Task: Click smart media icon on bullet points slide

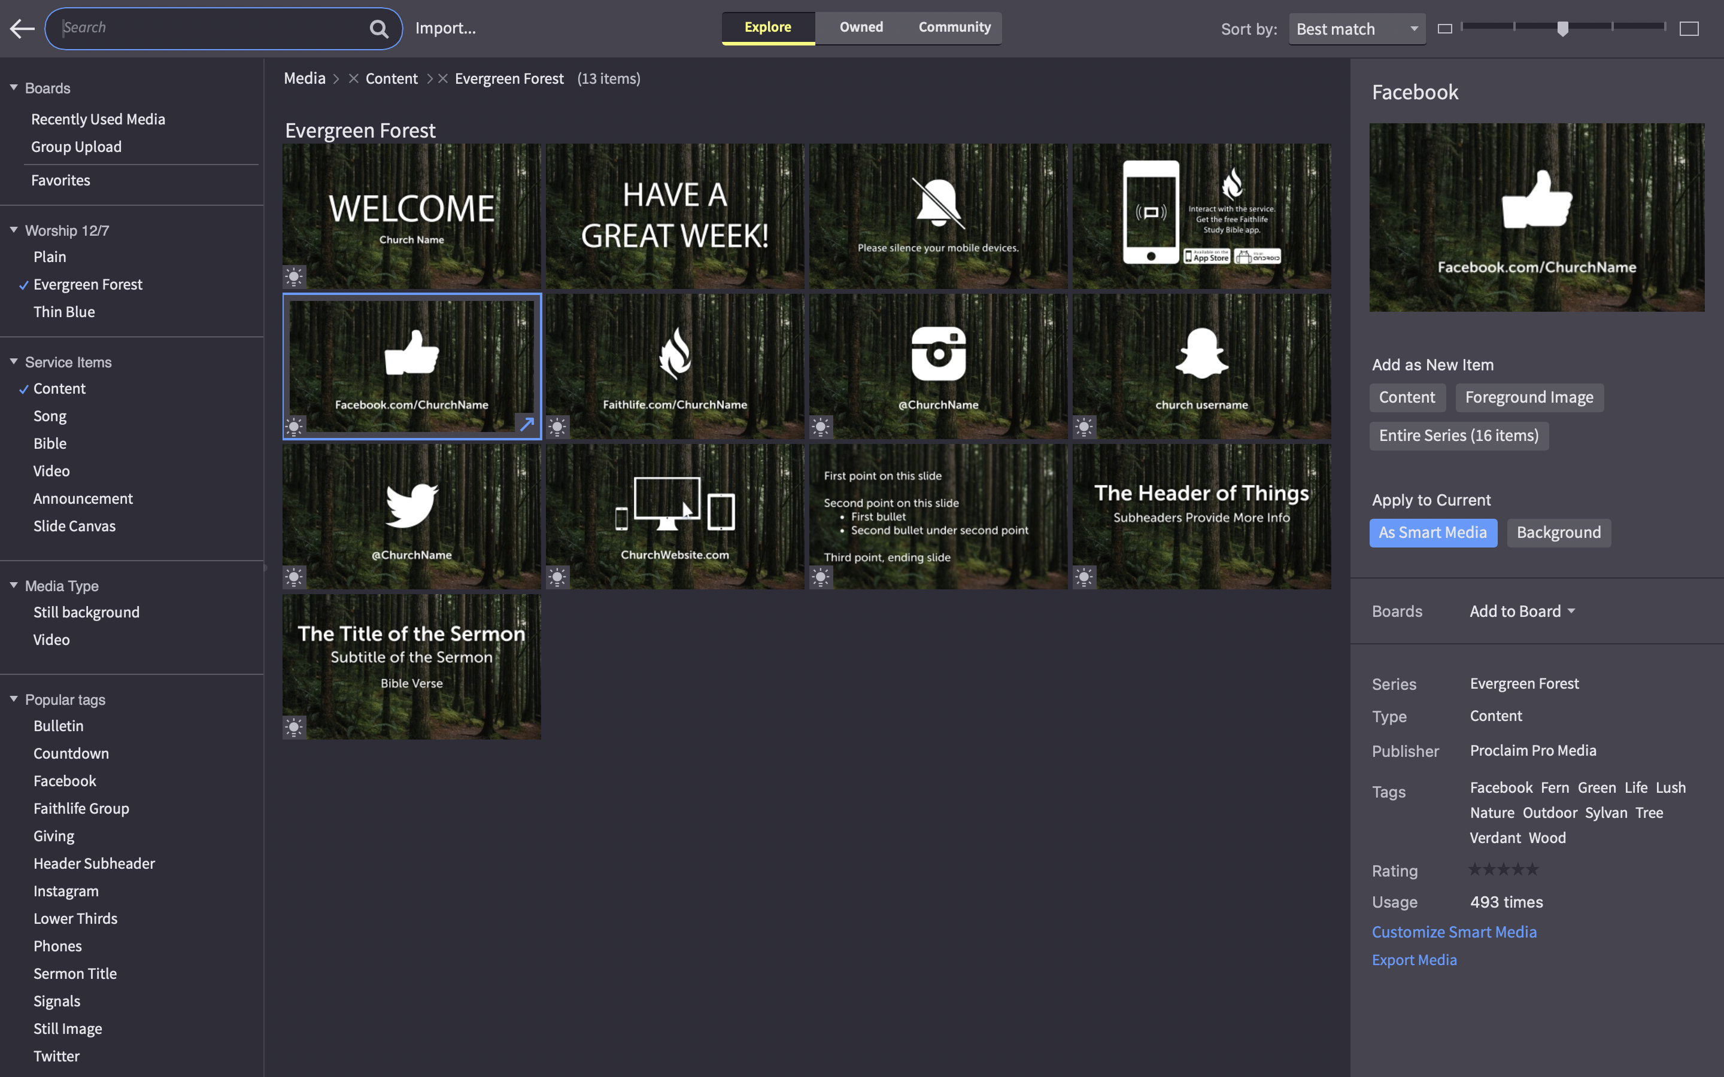Action: point(821,577)
